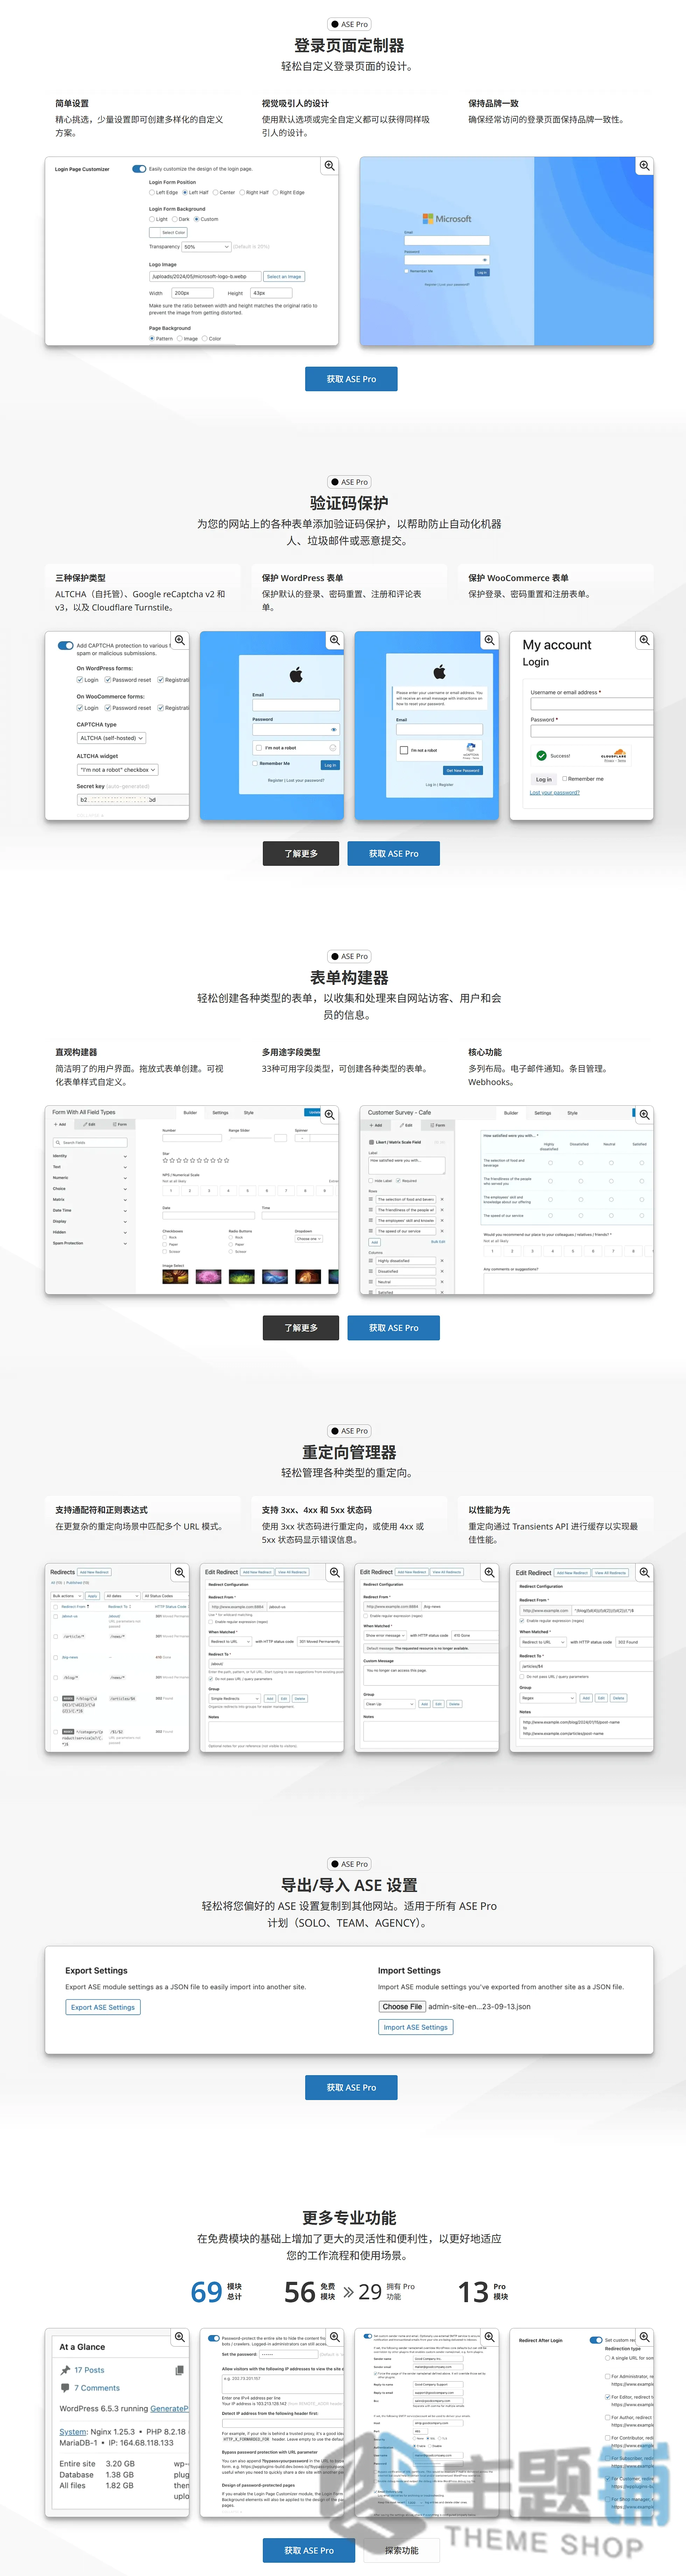
Task: Select the Left Half form position radio
Action: click(185, 192)
